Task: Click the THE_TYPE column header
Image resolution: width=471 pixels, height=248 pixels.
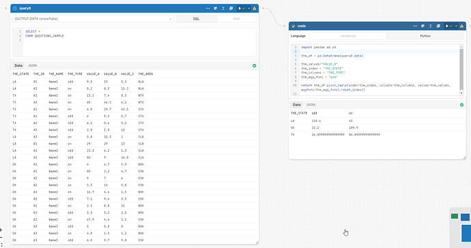Action: (x=75, y=74)
